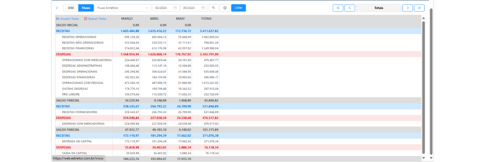Click total receitas value 3.411.637,82
Image resolution: width=485 pixels, height=162 pixels.
(x=209, y=31)
